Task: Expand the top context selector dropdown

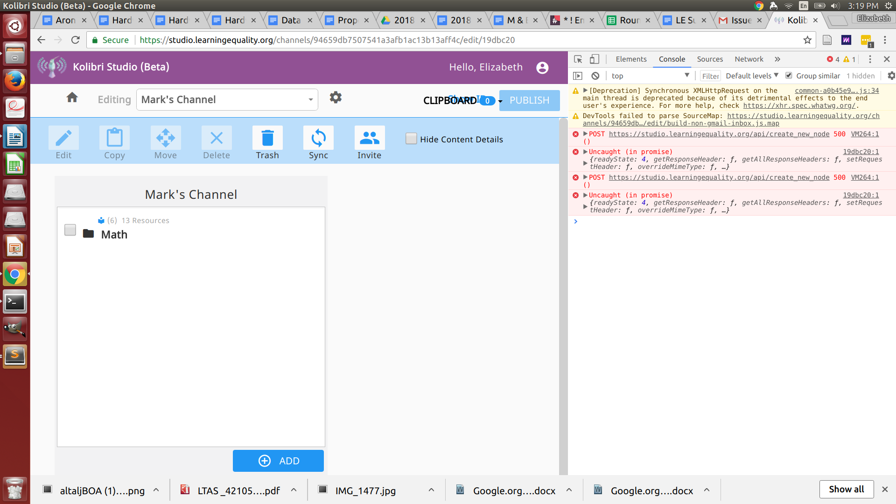Action: pos(649,76)
